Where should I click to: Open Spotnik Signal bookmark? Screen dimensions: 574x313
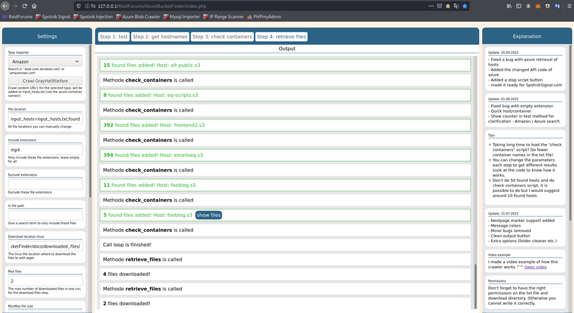click(53, 17)
